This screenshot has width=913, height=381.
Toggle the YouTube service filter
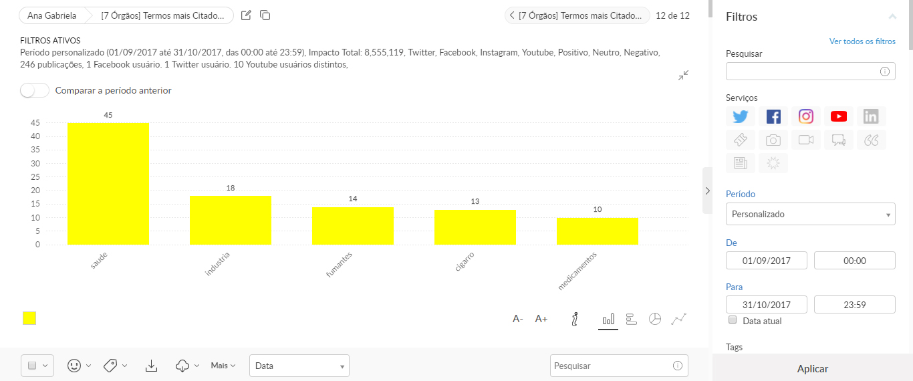(x=839, y=116)
